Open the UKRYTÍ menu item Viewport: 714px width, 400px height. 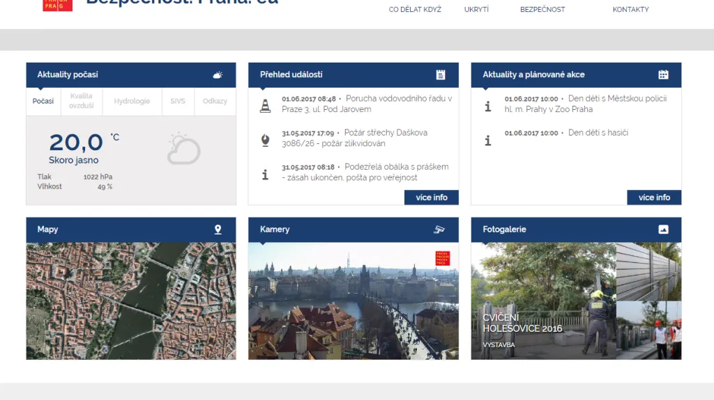click(476, 10)
